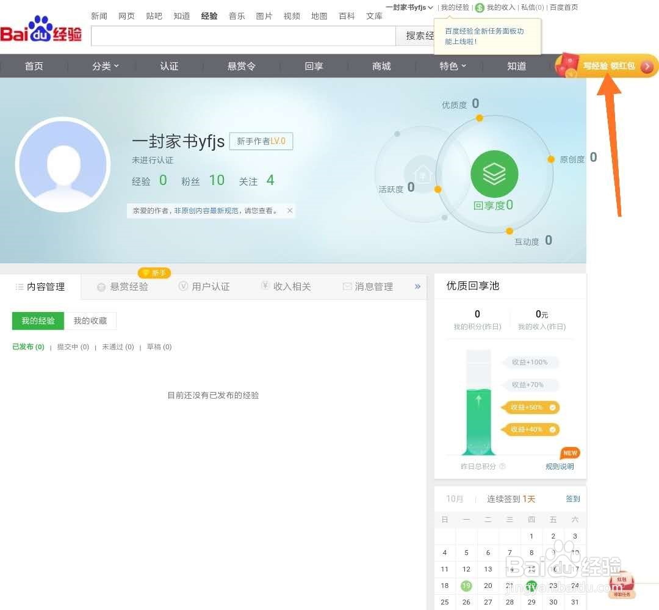Click 收益+50% orange tag
The image size is (659, 610).
pos(530,407)
